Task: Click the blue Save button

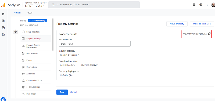Action: tap(62, 92)
